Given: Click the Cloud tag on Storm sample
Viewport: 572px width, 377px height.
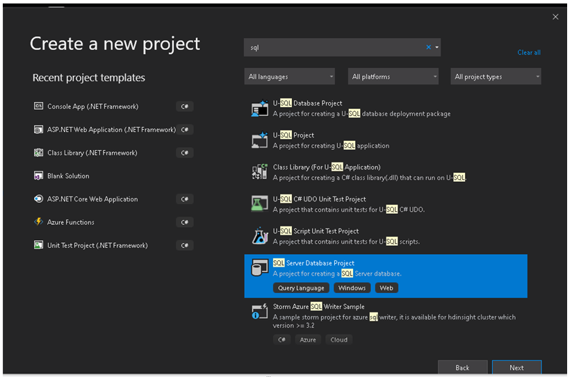Looking at the screenshot, I should pyautogui.click(x=339, y=340).
